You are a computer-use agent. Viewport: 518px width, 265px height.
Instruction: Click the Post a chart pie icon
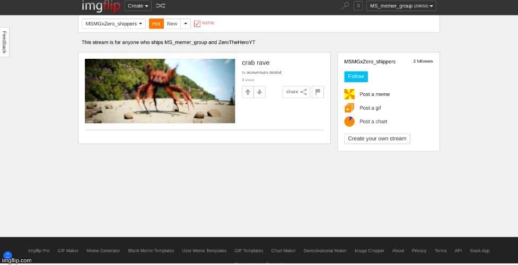click(349, 121)
